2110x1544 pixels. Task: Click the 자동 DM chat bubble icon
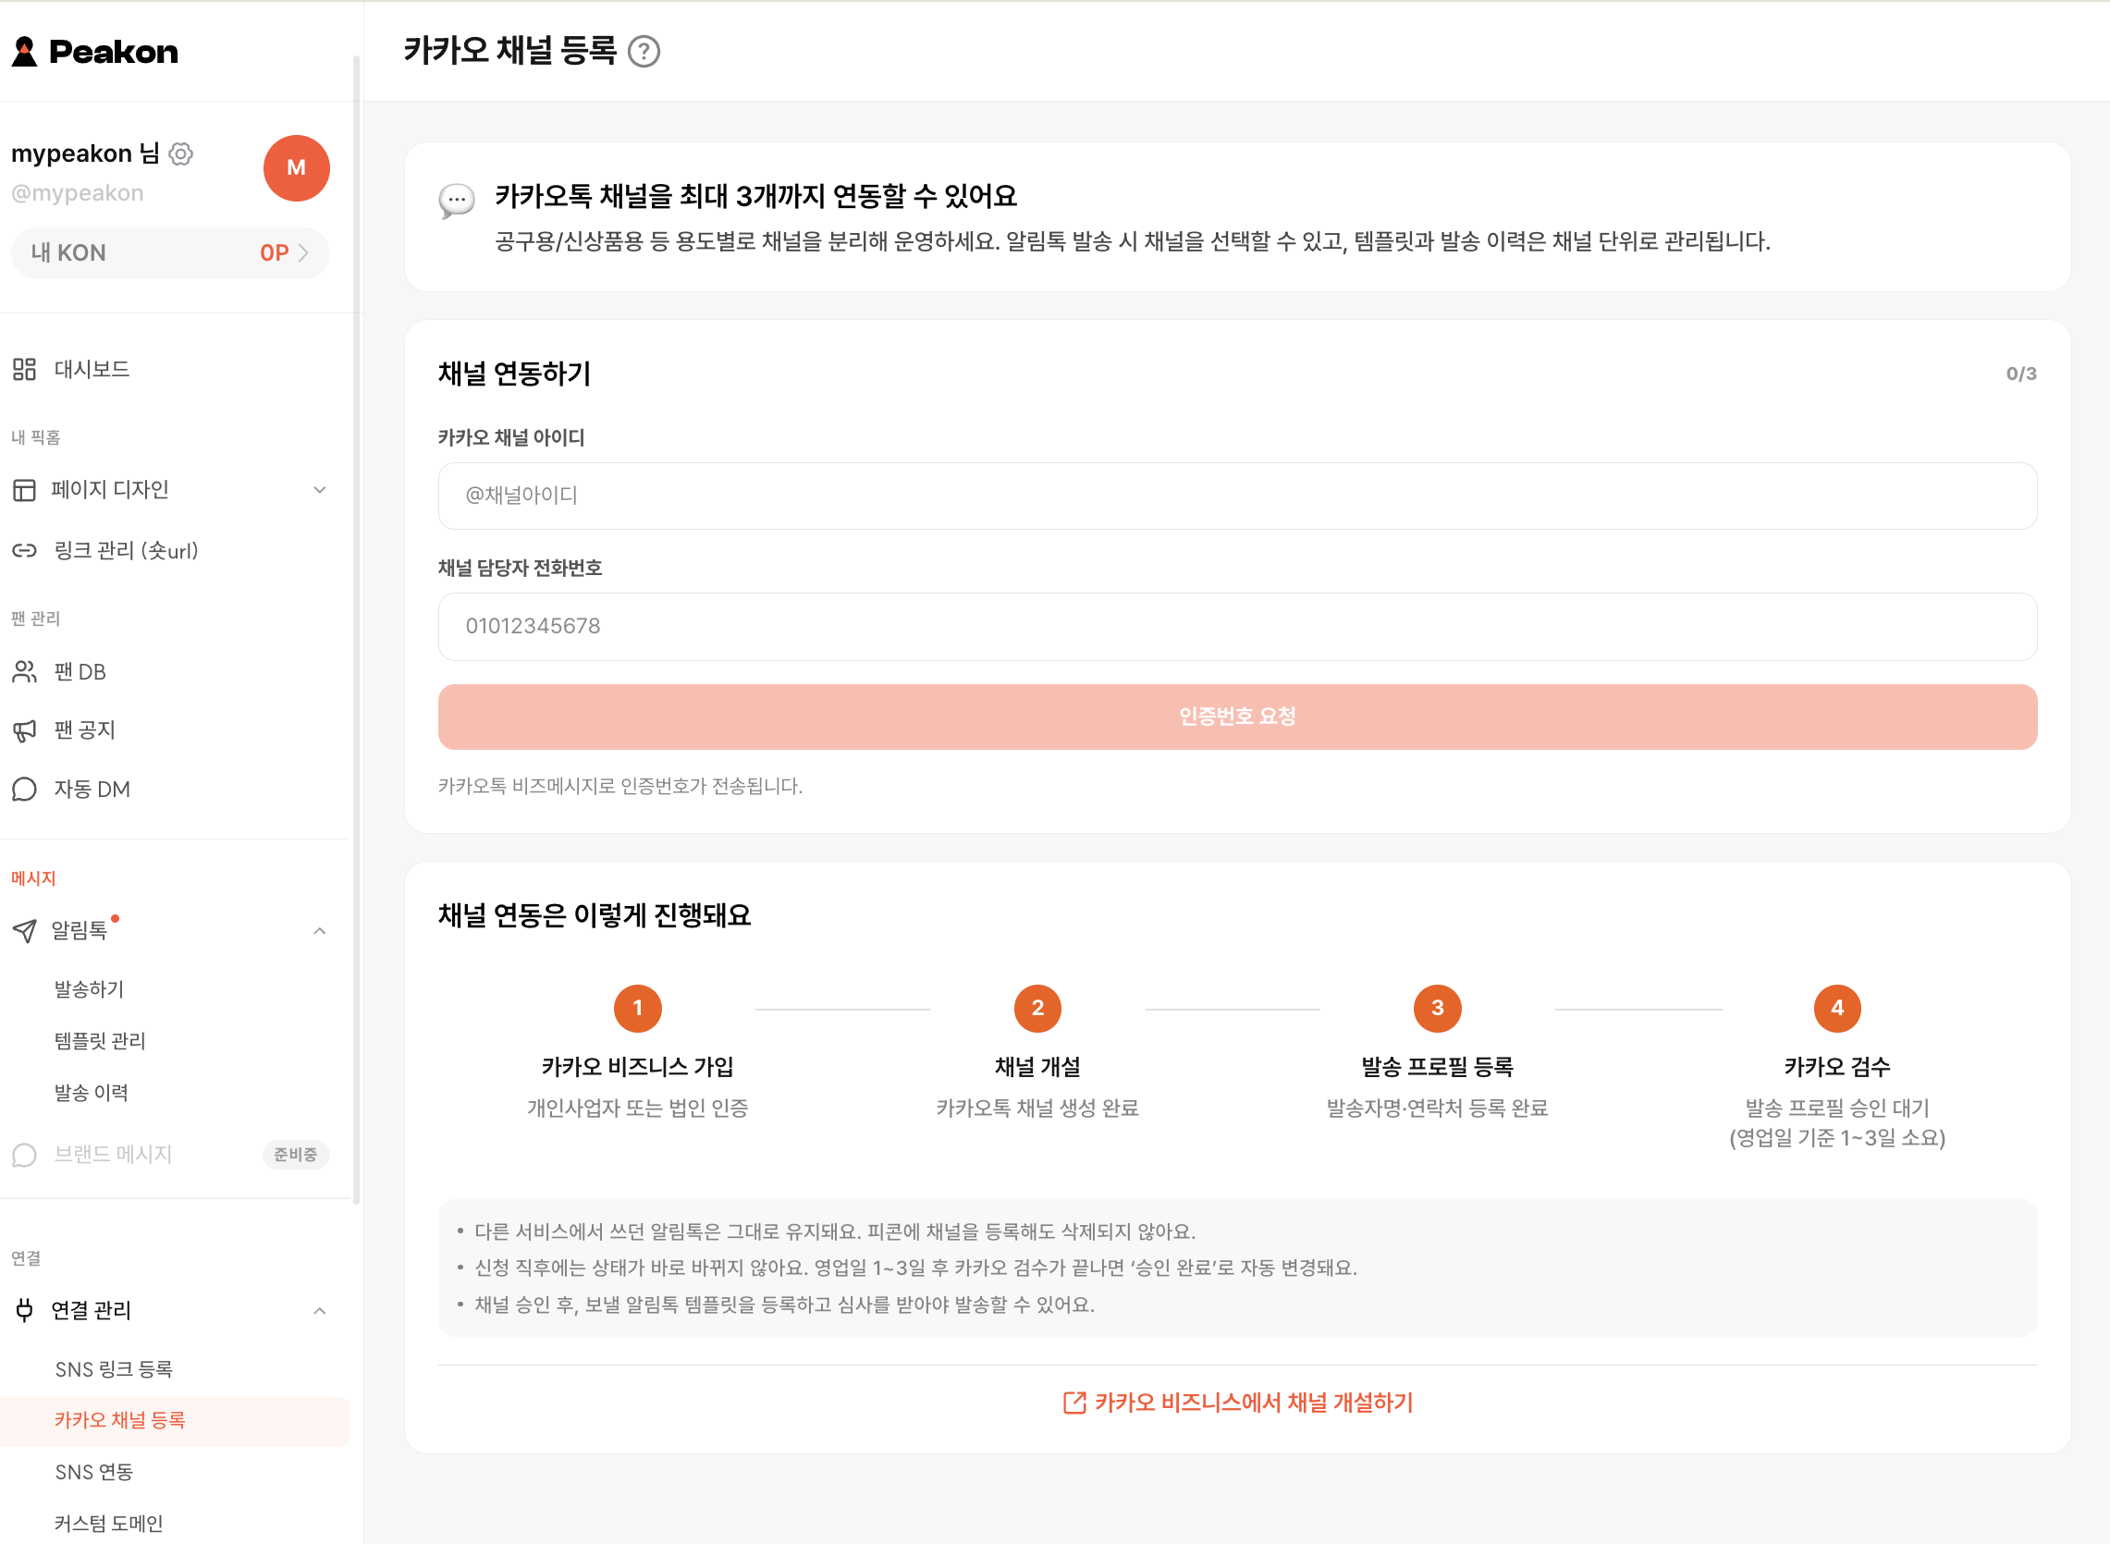24,789
